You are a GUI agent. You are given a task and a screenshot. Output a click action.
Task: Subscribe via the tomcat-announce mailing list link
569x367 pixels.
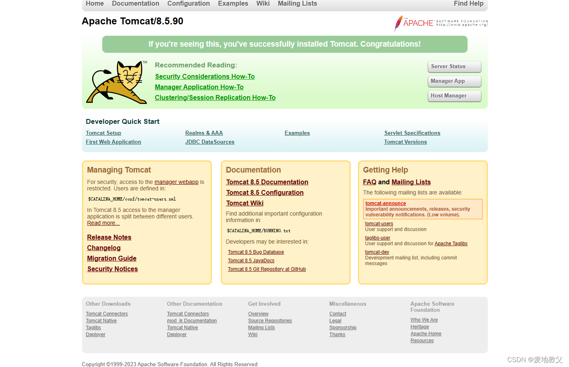coord(385,203)
